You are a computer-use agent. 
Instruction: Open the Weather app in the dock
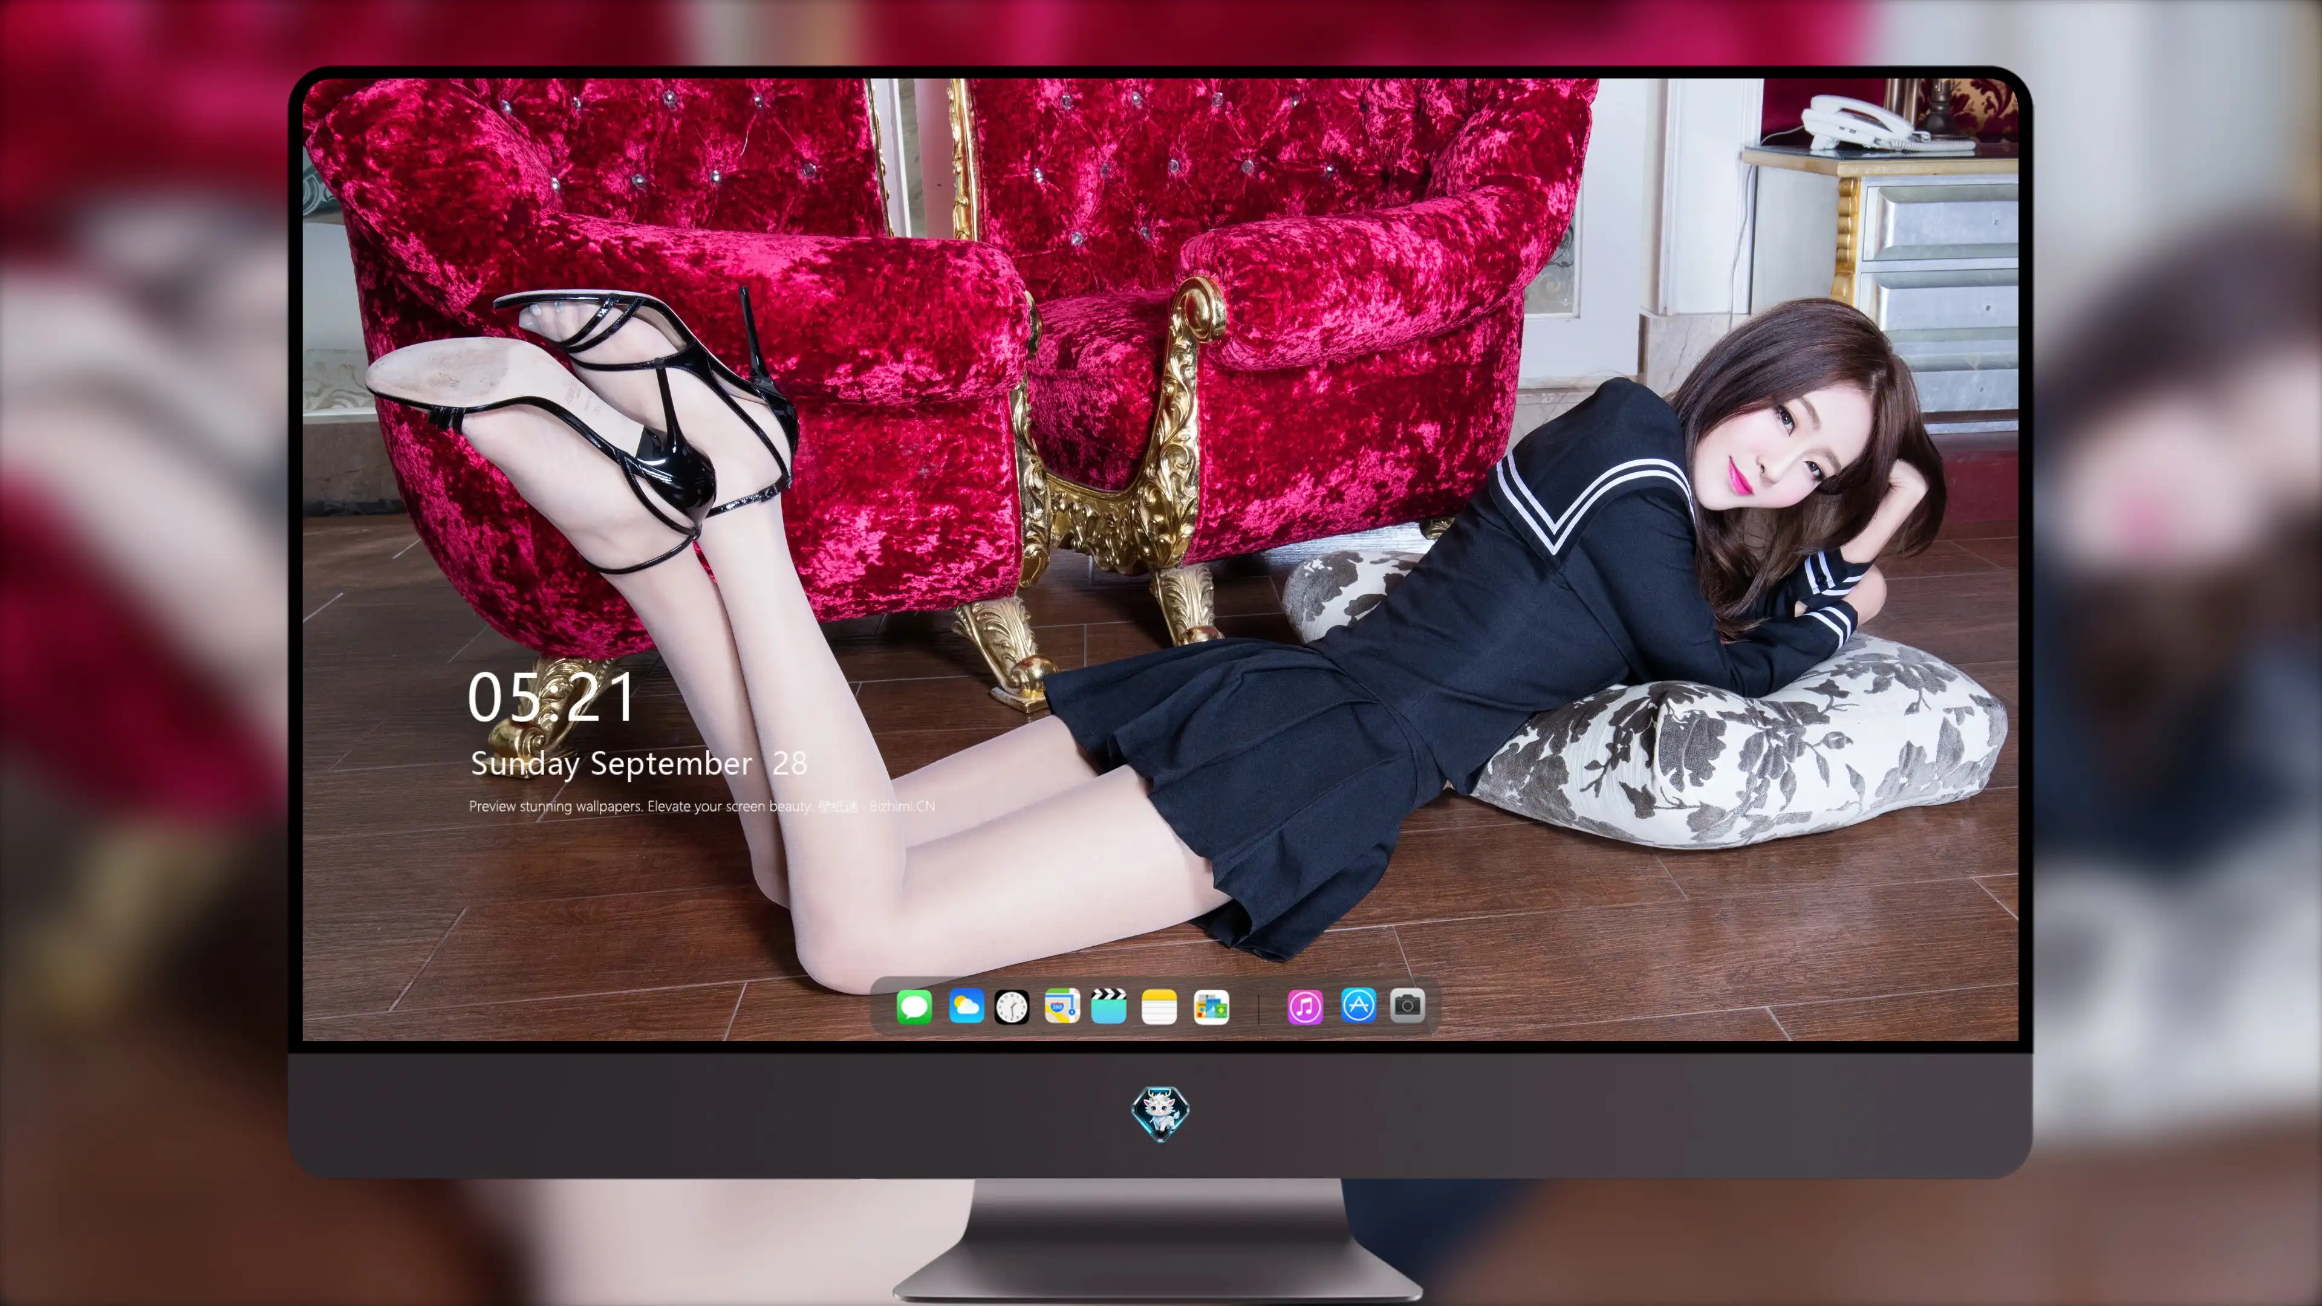click(x=966, y=1006)
